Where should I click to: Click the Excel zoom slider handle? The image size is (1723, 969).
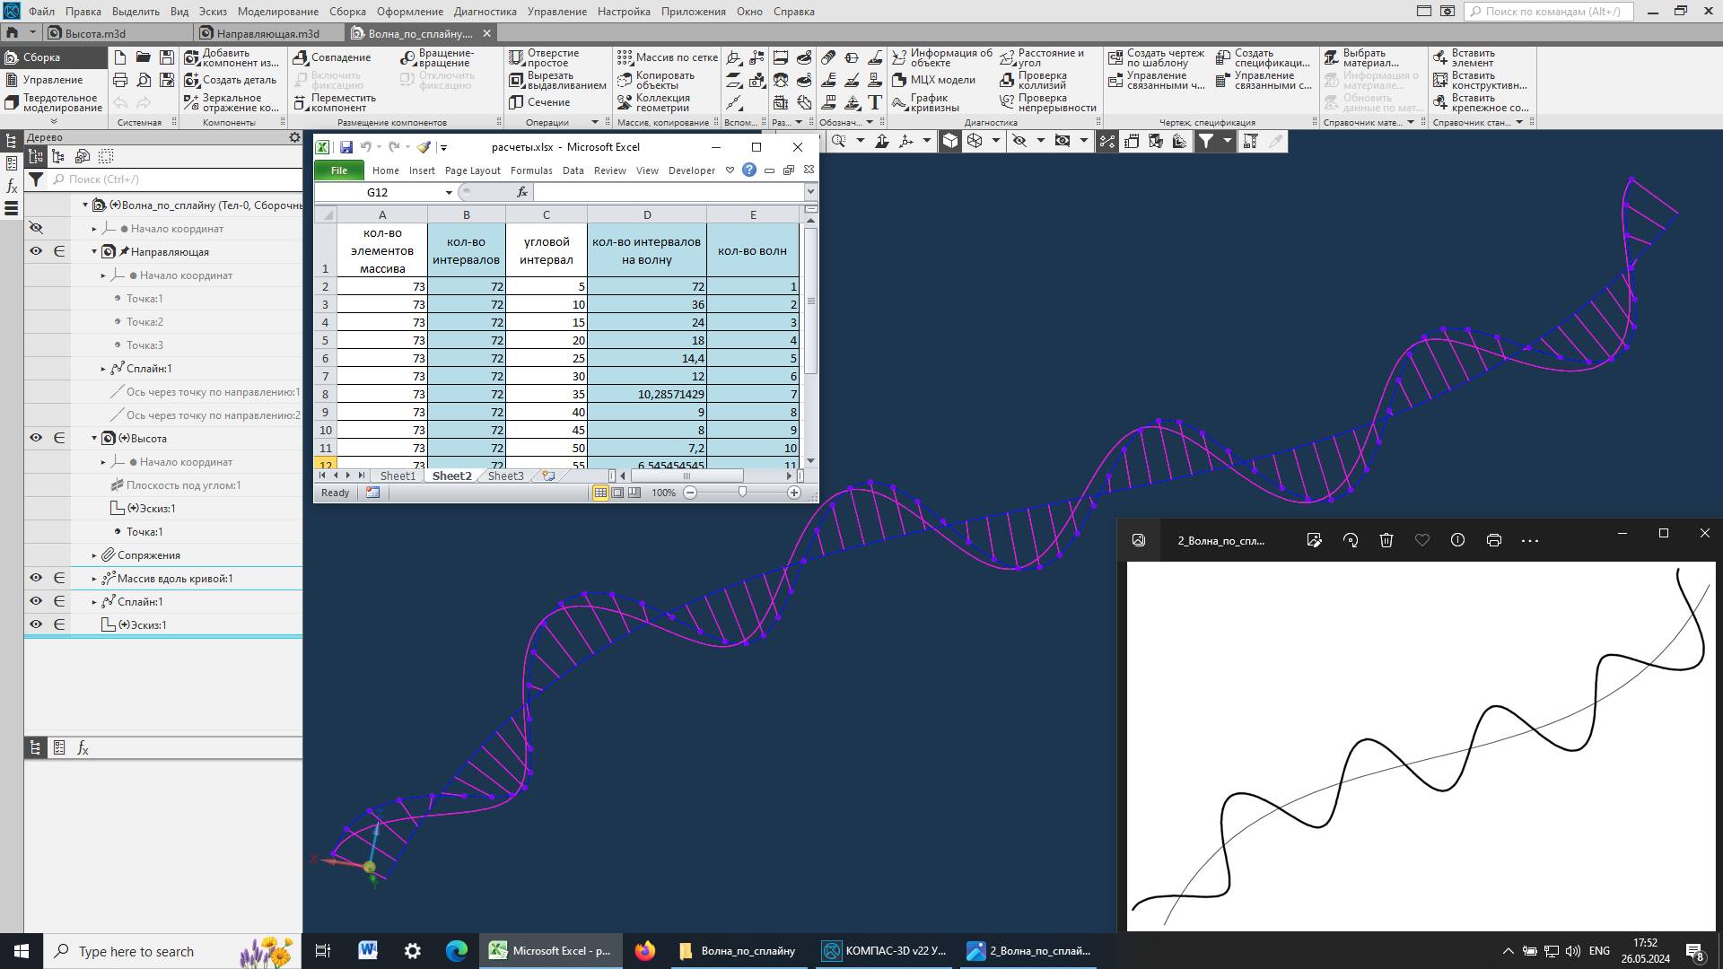coord(742,493)
